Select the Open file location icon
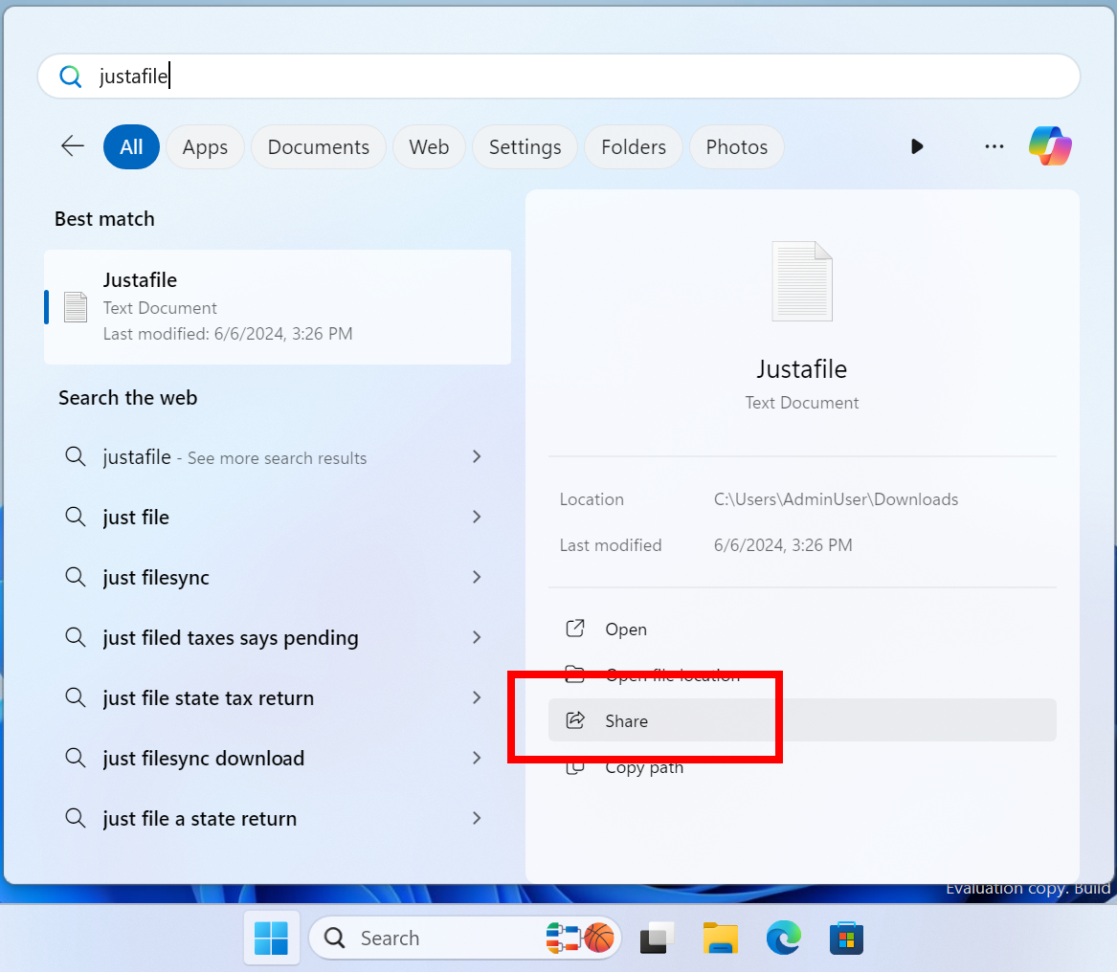The width and height of the screenshot is (1117, 972). (x=575, y=674)
